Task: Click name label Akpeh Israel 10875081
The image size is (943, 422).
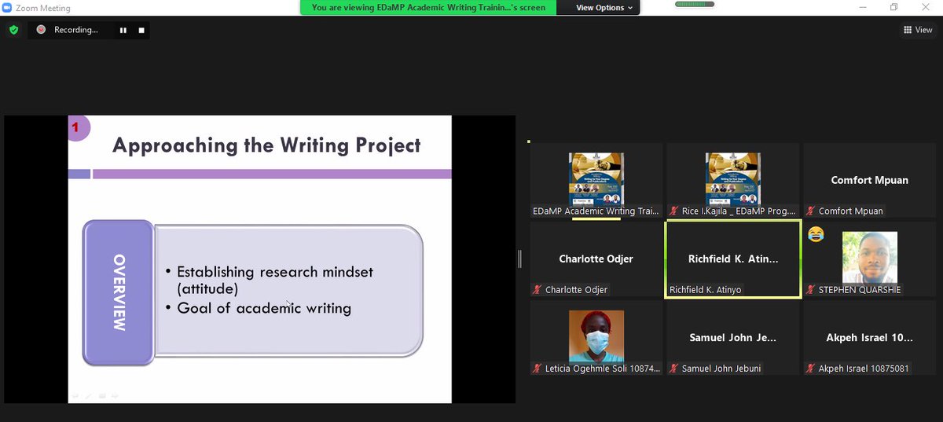Action: coord(864,369)
